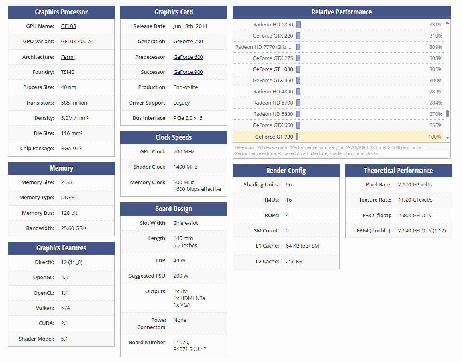
Task: Click the 1400 MHz shader clock value
Action: pyautogui.click(x=185, y=167)
